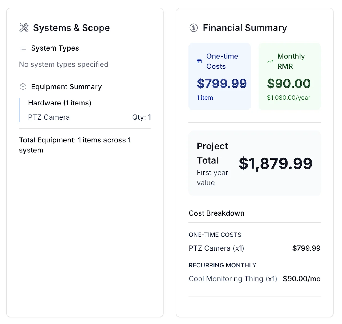The height and width of the screenshot is (324, 342).
Task: Click the RECURRING MONTHLY breakdown heading
Action: coord(222,265)
